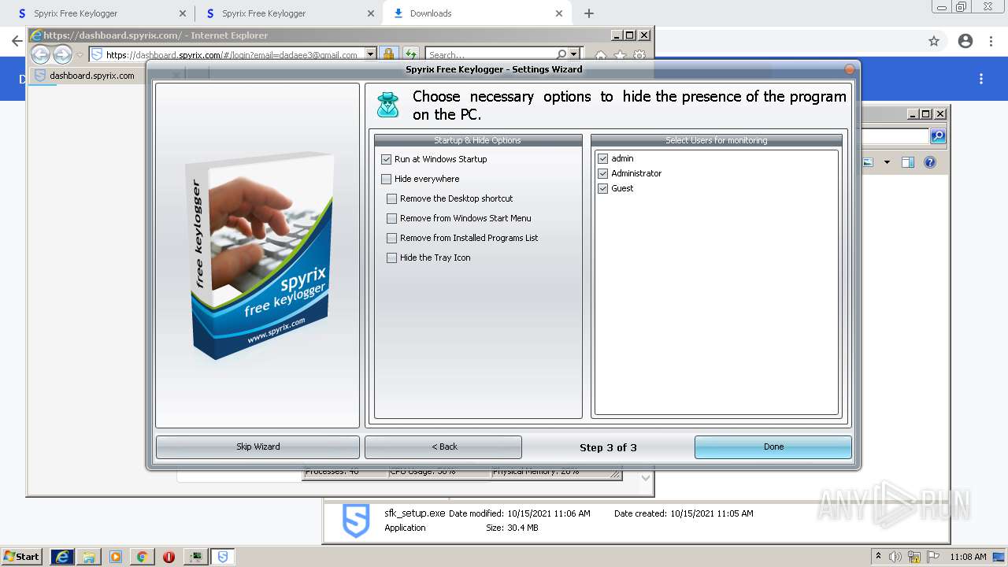The image size is (1008, 567).
Task: Open a new Chrome tab
Action: pyautogui.click(x=589, y=13)
